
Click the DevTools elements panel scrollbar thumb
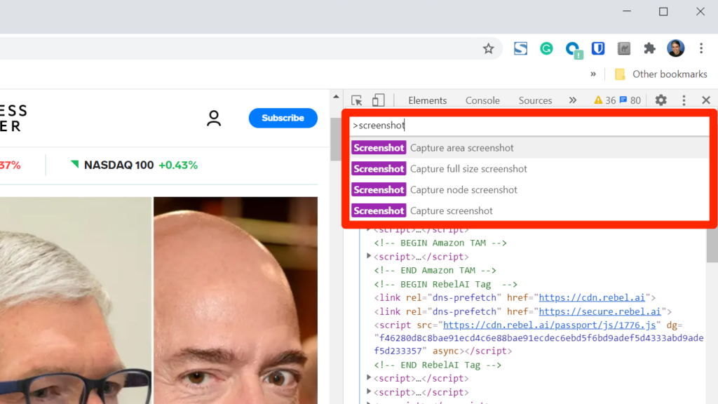click(712, 244)
